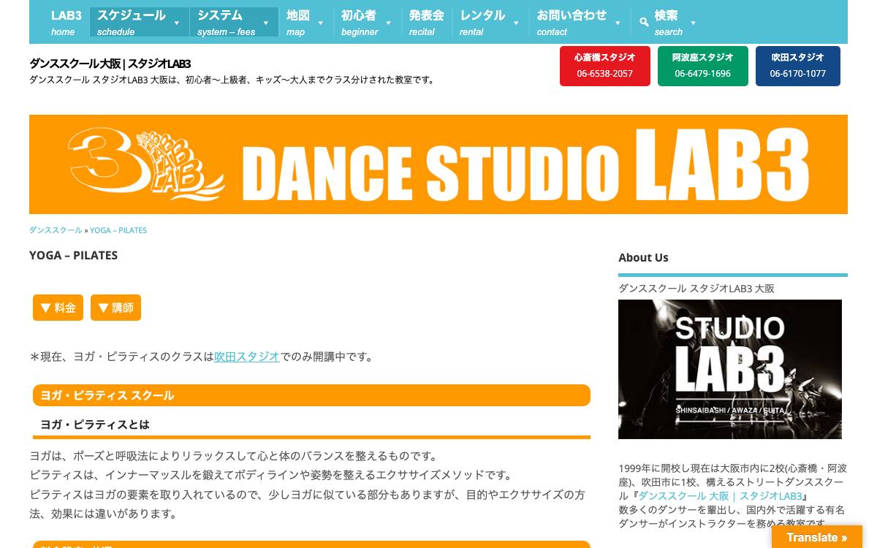Click the DANCE STUDIO LAB3 orange banner
The width and height of the screenshot is (877, 548).
click(438, 164)
